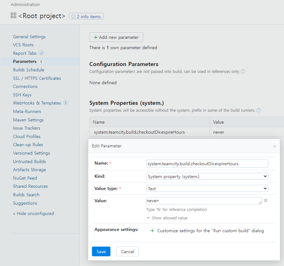Click the Value text area
This screenshot has height=266, width=284.
[x=204, y=201]
